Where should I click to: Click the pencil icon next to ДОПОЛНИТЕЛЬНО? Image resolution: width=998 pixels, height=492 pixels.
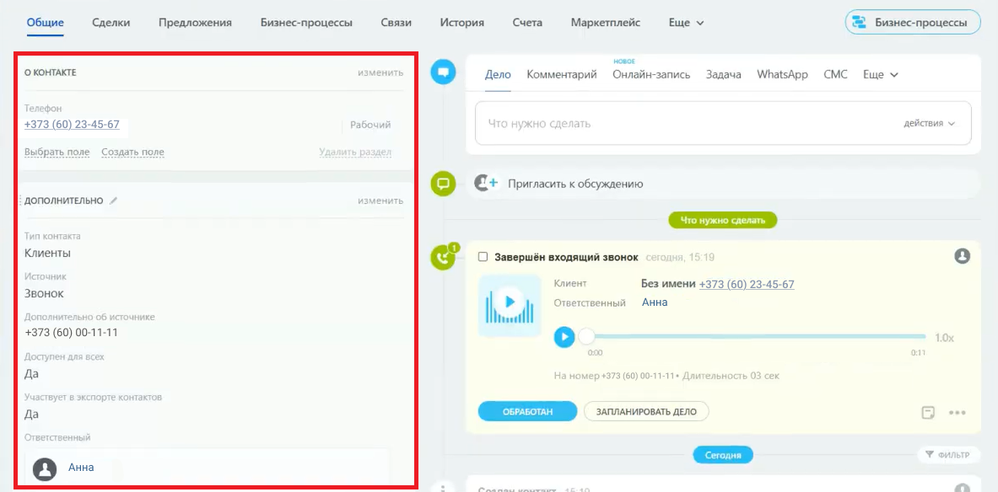pos(114,201)
